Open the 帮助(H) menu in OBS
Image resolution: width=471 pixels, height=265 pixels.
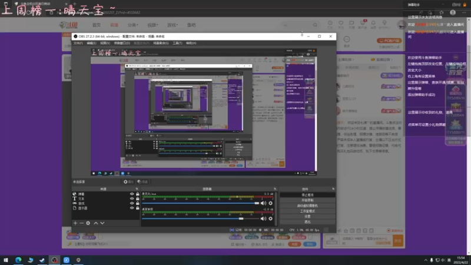tap(191, 43)
